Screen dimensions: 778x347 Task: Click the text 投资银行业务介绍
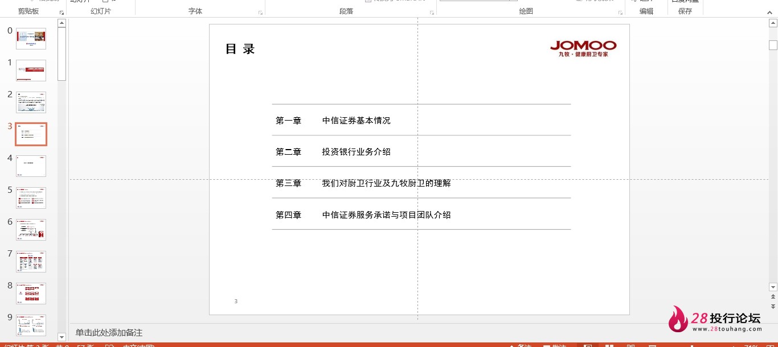(357, 152)
